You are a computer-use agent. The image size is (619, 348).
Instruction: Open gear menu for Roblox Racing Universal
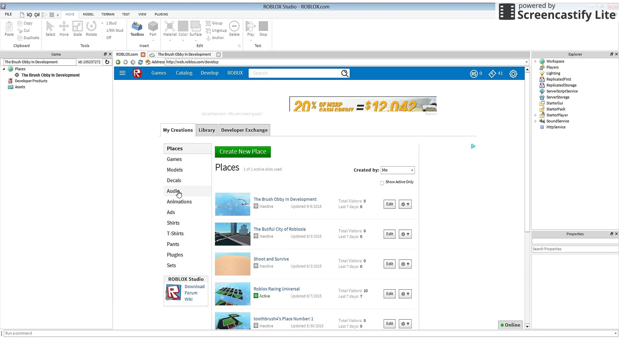pos(405,294)
